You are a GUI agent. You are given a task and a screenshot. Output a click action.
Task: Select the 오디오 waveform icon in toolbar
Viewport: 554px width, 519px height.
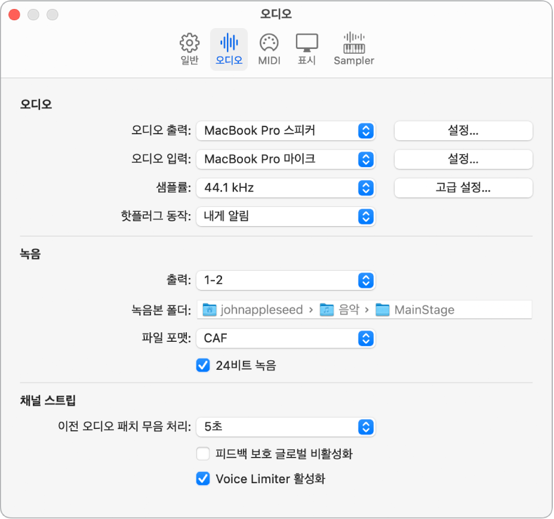(229, 43)
